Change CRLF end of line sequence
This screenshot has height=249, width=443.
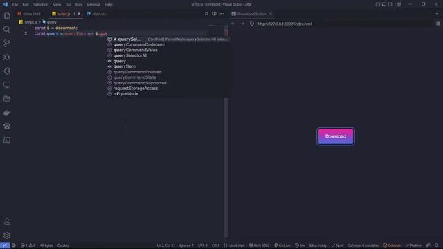point(215,246)
